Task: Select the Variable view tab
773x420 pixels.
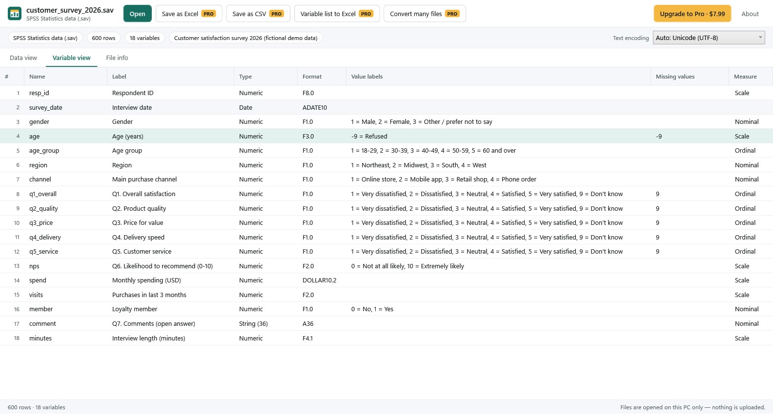Action: click(x=72, y=58)
